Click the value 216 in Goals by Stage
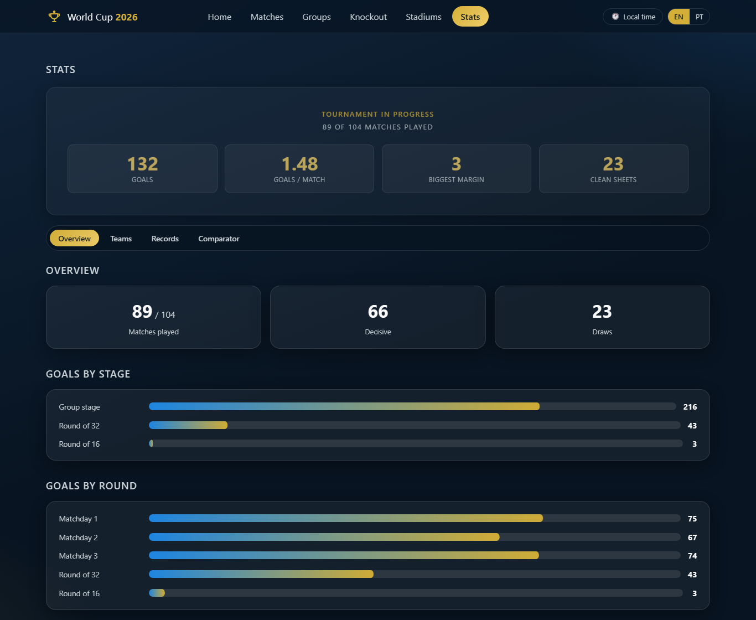The width and height of the screenshot is (756, 620). [690, 407]
